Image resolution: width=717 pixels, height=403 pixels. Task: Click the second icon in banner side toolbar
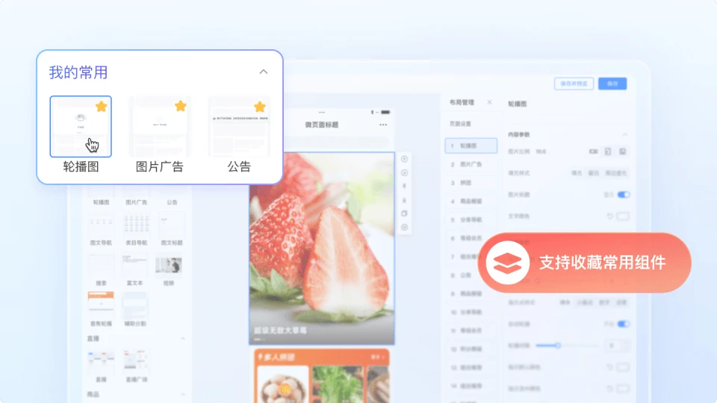(x=404, y=172)
